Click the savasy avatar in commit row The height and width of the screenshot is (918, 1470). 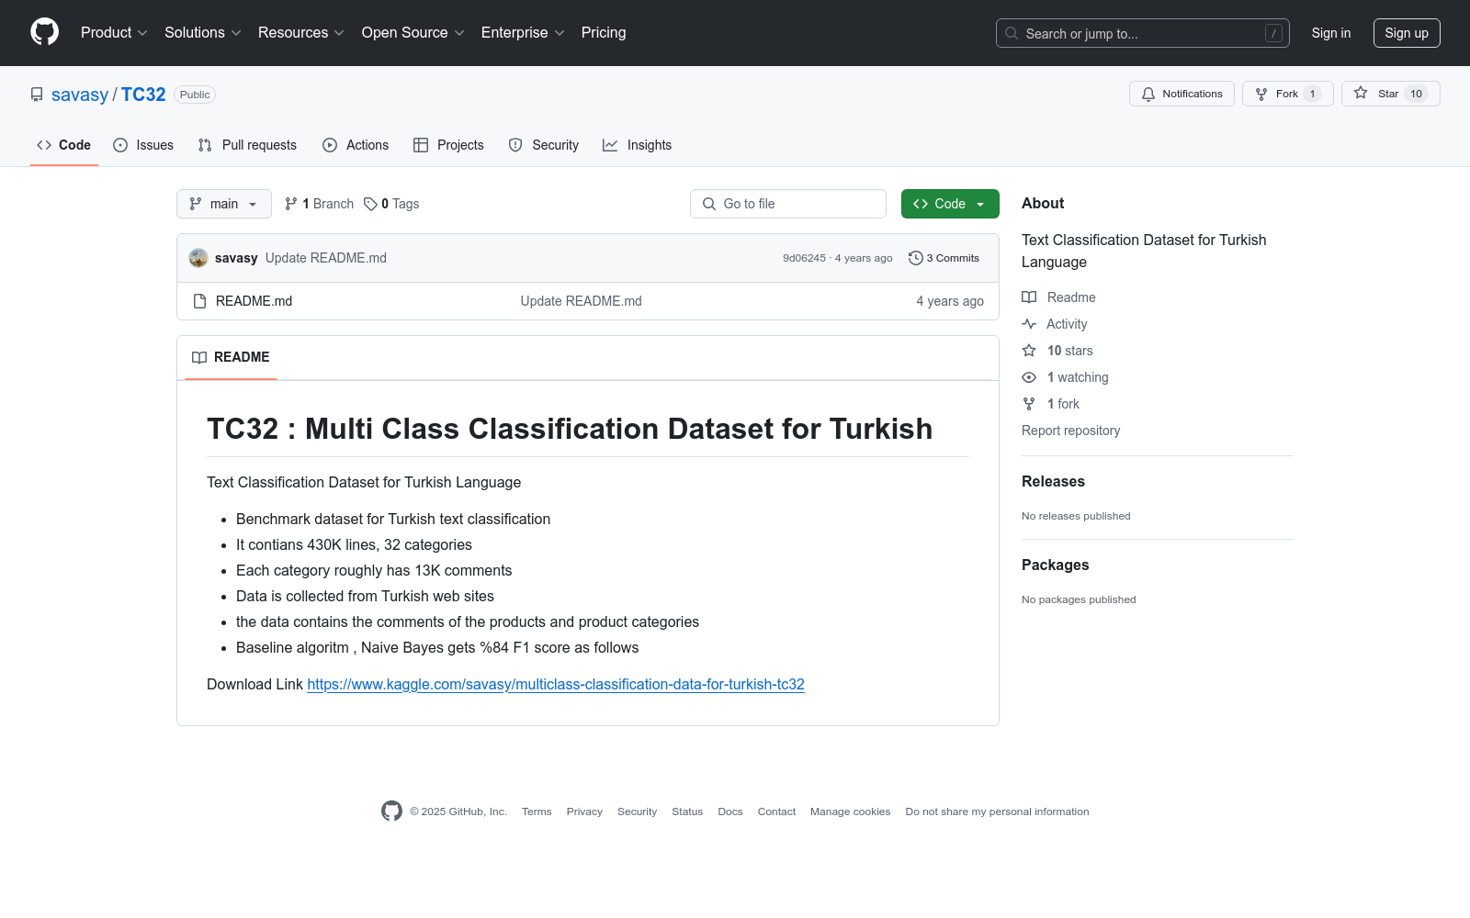pyautogui.click(x=198, y=258)
